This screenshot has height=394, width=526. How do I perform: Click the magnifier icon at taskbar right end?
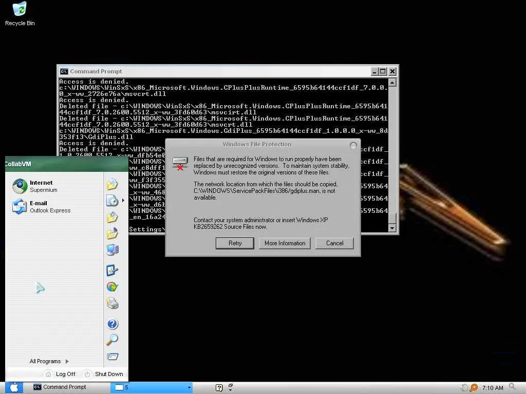coord(512,387)
